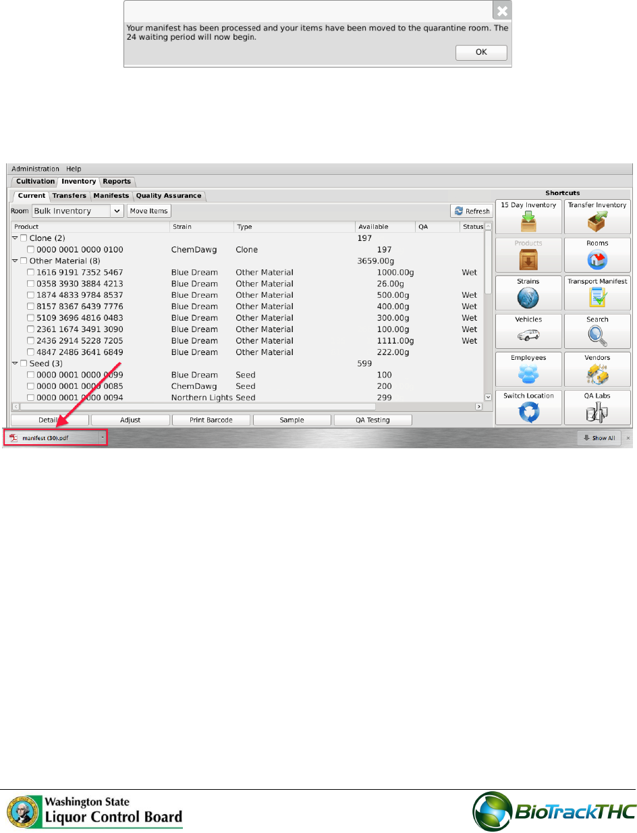Open the Administration menu
The height and width of the screenshot is (833, 637).
coord(35,169)
